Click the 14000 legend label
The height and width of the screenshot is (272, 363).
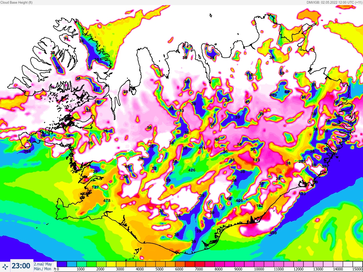tap(338, 269)
